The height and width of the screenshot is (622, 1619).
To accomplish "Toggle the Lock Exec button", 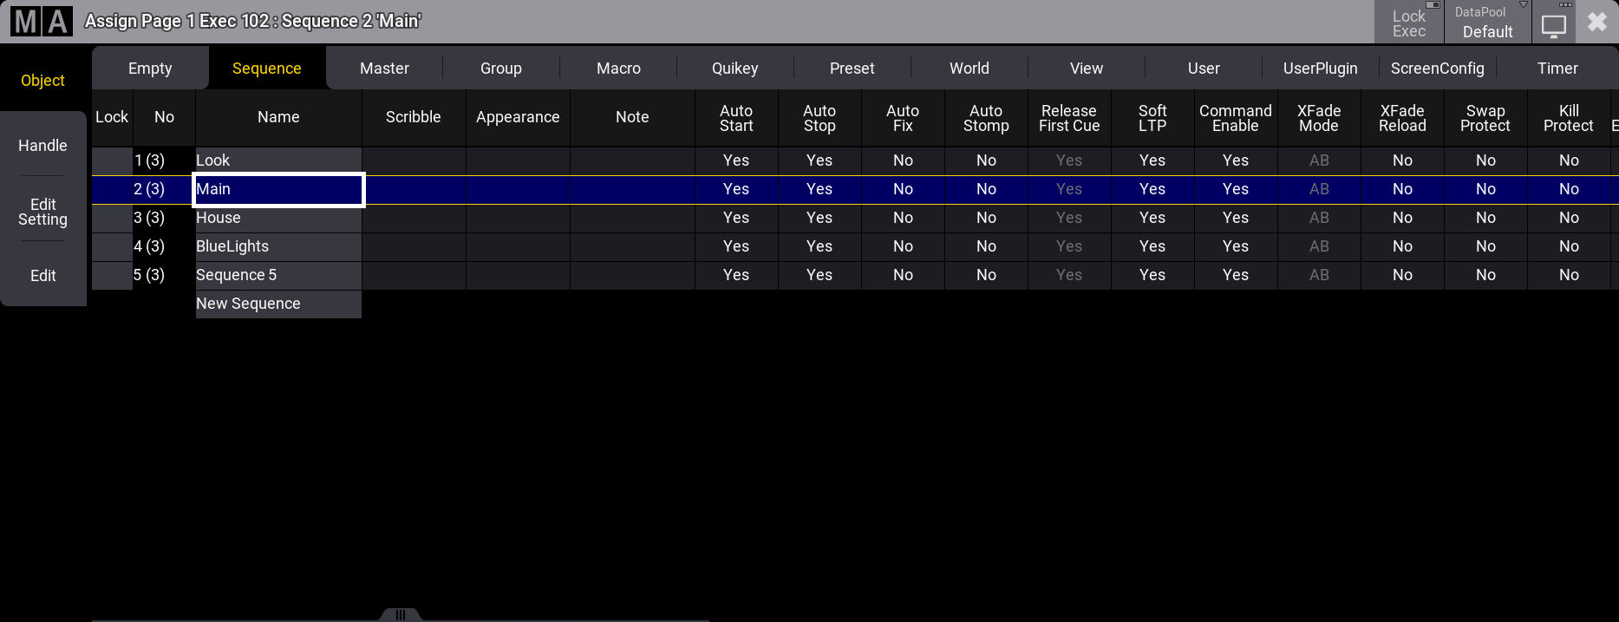I will 1408,23.
